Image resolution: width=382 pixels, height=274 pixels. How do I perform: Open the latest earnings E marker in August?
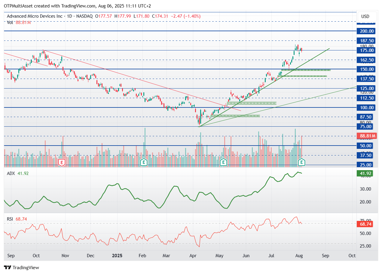coord(301,163)
